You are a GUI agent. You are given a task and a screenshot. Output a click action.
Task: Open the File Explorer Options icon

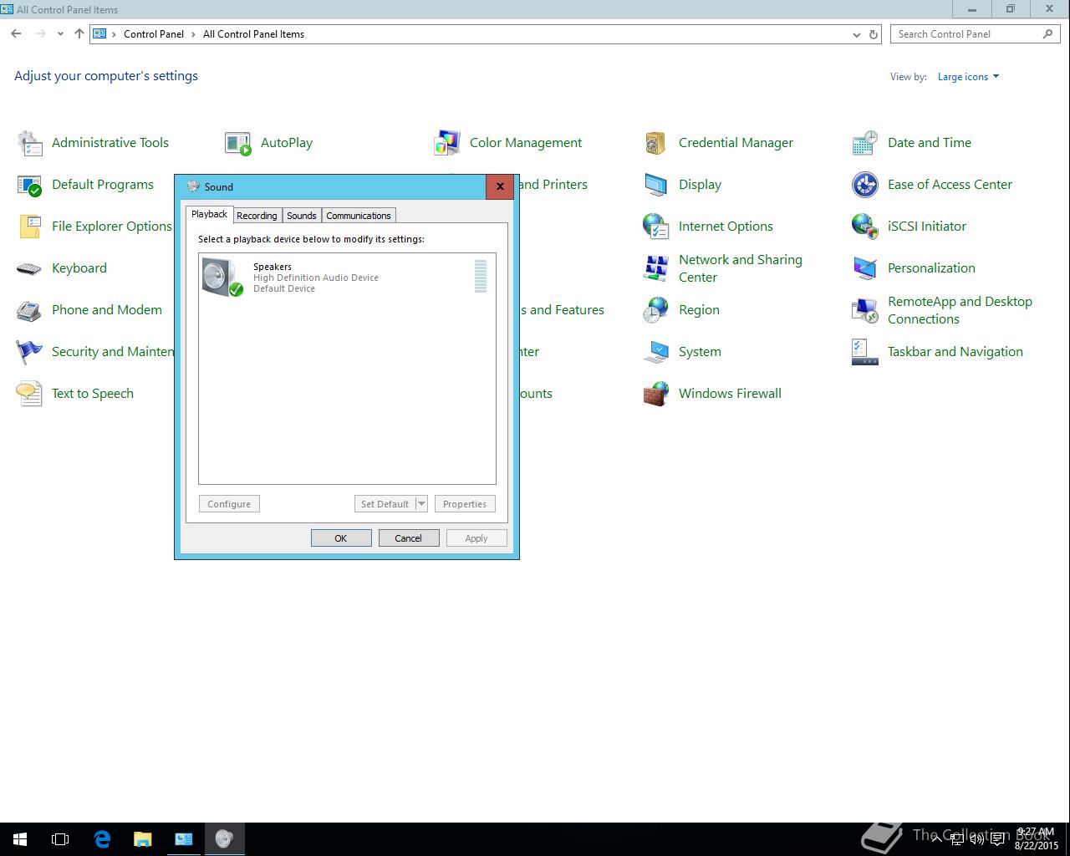(x=29, y=227)
